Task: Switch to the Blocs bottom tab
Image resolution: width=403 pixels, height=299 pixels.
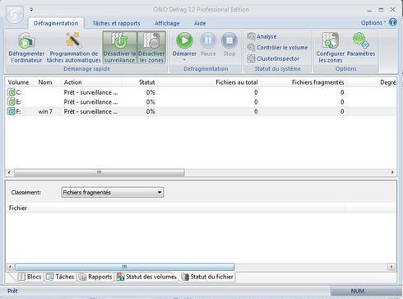Action: tap(30, 277)
